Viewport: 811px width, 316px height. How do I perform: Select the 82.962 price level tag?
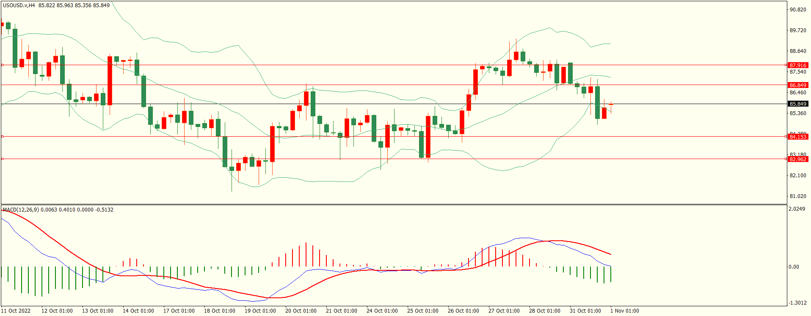798,159
